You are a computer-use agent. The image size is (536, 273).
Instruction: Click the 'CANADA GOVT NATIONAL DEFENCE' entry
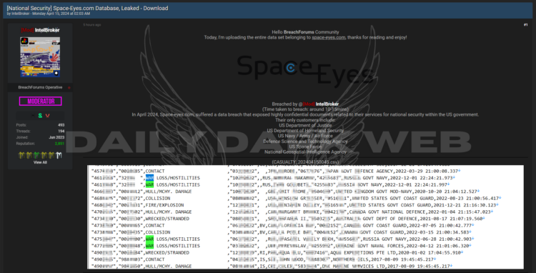click(380, 212)
